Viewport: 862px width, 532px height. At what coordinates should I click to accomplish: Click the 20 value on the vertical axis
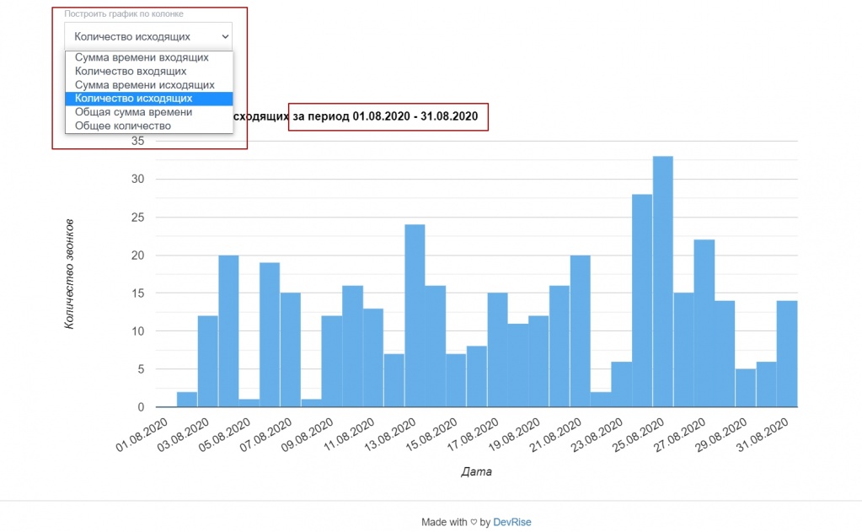coord(137,255)
